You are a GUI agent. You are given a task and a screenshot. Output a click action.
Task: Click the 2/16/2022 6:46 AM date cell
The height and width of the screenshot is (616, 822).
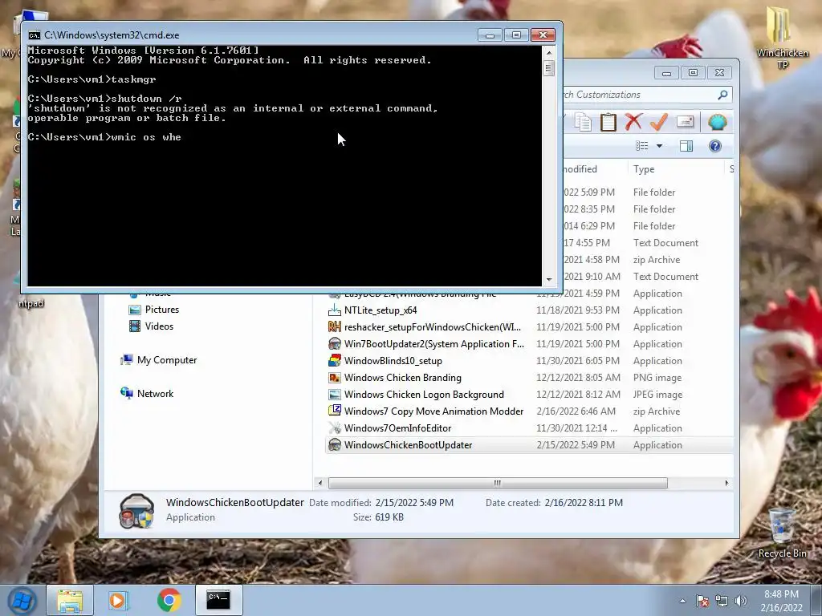pos(576,411)
